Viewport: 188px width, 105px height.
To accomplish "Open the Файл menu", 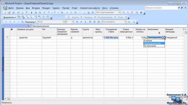I will tap(11, 8).
